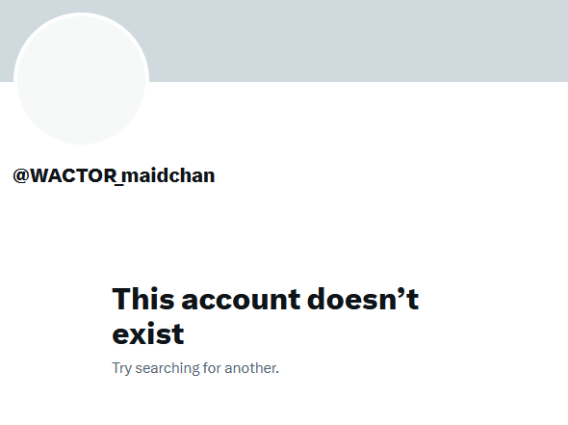Click the @WACTOR_maidchan handle text
Viewport: 568px width, 425px height.
(114, 175)
